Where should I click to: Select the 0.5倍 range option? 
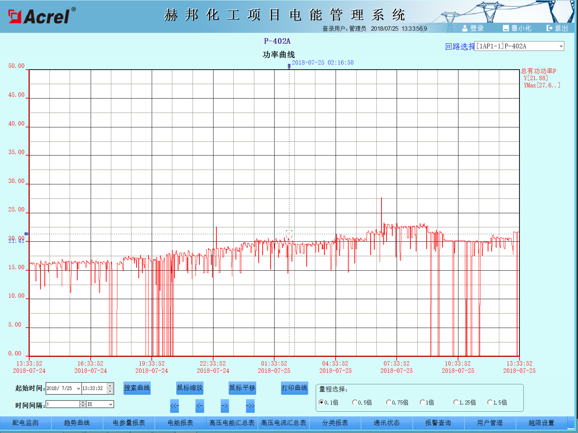[x=355, y=402]
